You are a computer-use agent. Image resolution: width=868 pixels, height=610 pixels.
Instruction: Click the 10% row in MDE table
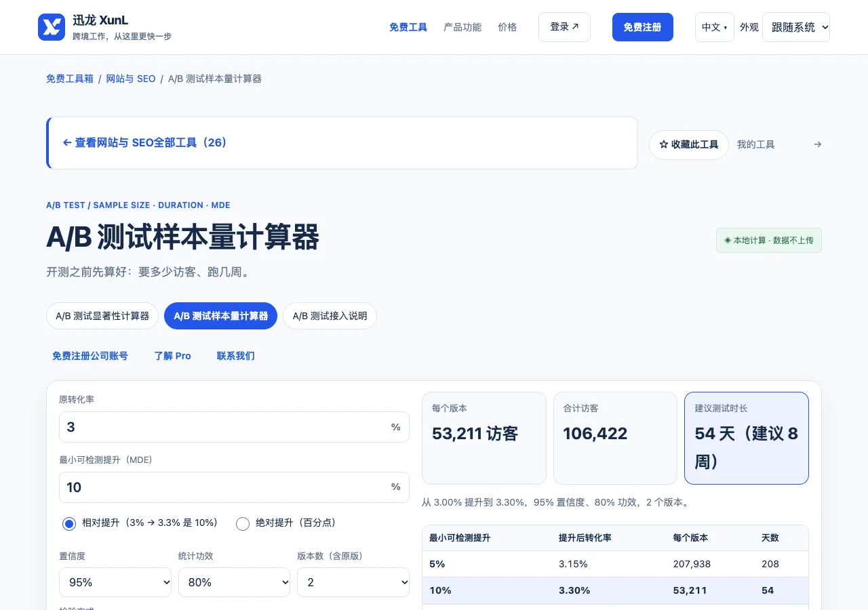[615, 590]
